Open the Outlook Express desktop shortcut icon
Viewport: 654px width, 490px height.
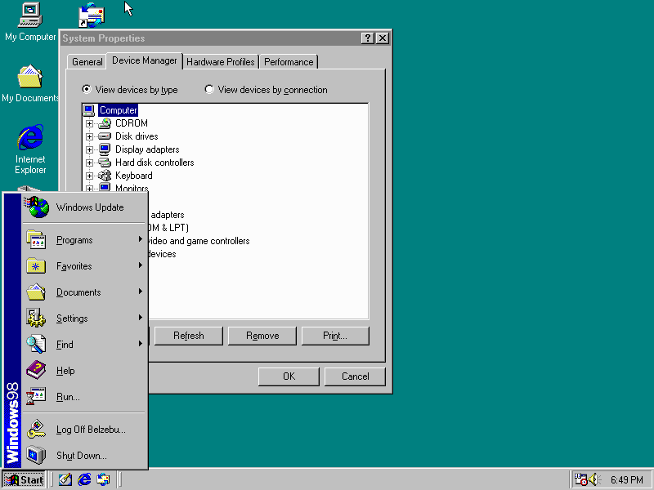pyautogui.click(x=92, y=15)
